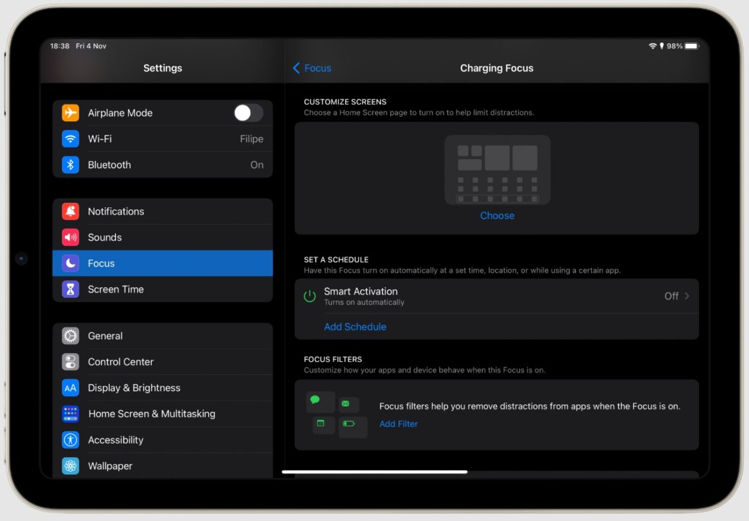Tap the Airplane Mode icon

point(71,113)
